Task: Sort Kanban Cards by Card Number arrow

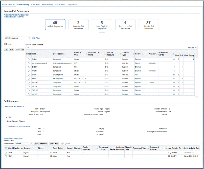Action: point(22,148)
